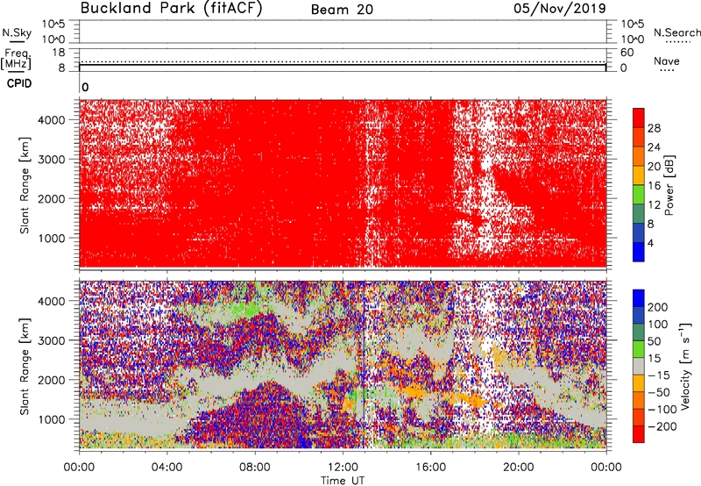
Task: Click the 12:00 time tick label
Action: (343, 468)
